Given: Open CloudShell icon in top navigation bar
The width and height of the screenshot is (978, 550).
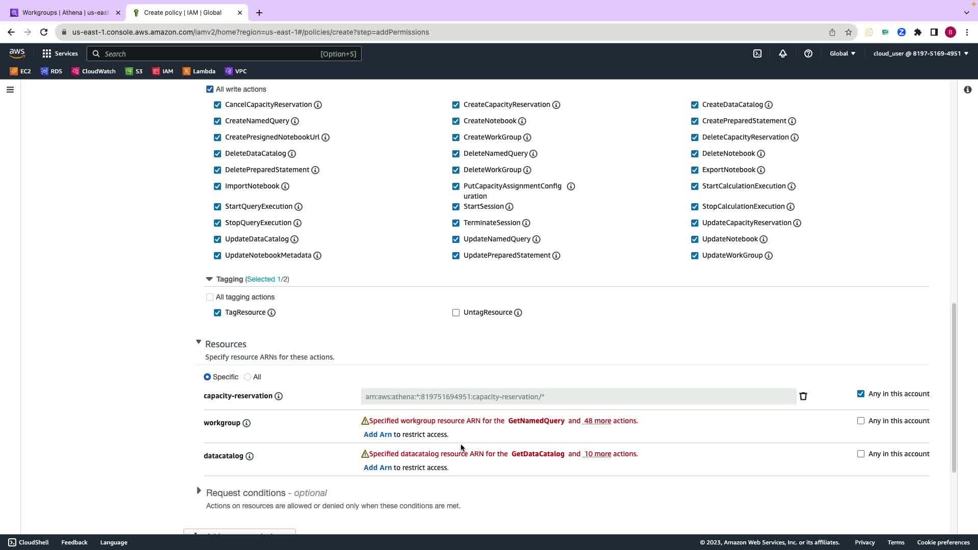Looking at the screenshot, I should [x=757, y=53].
